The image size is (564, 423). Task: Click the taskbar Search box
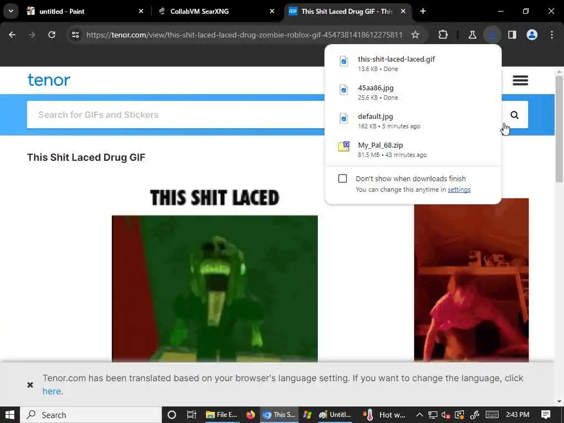pyautogui.click(x=91, y=415)
